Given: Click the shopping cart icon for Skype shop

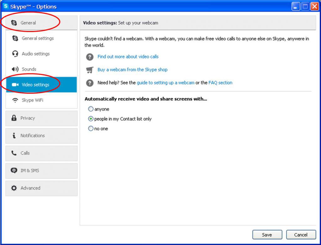Looking at the screenshot, I should (x=90, y=70).
